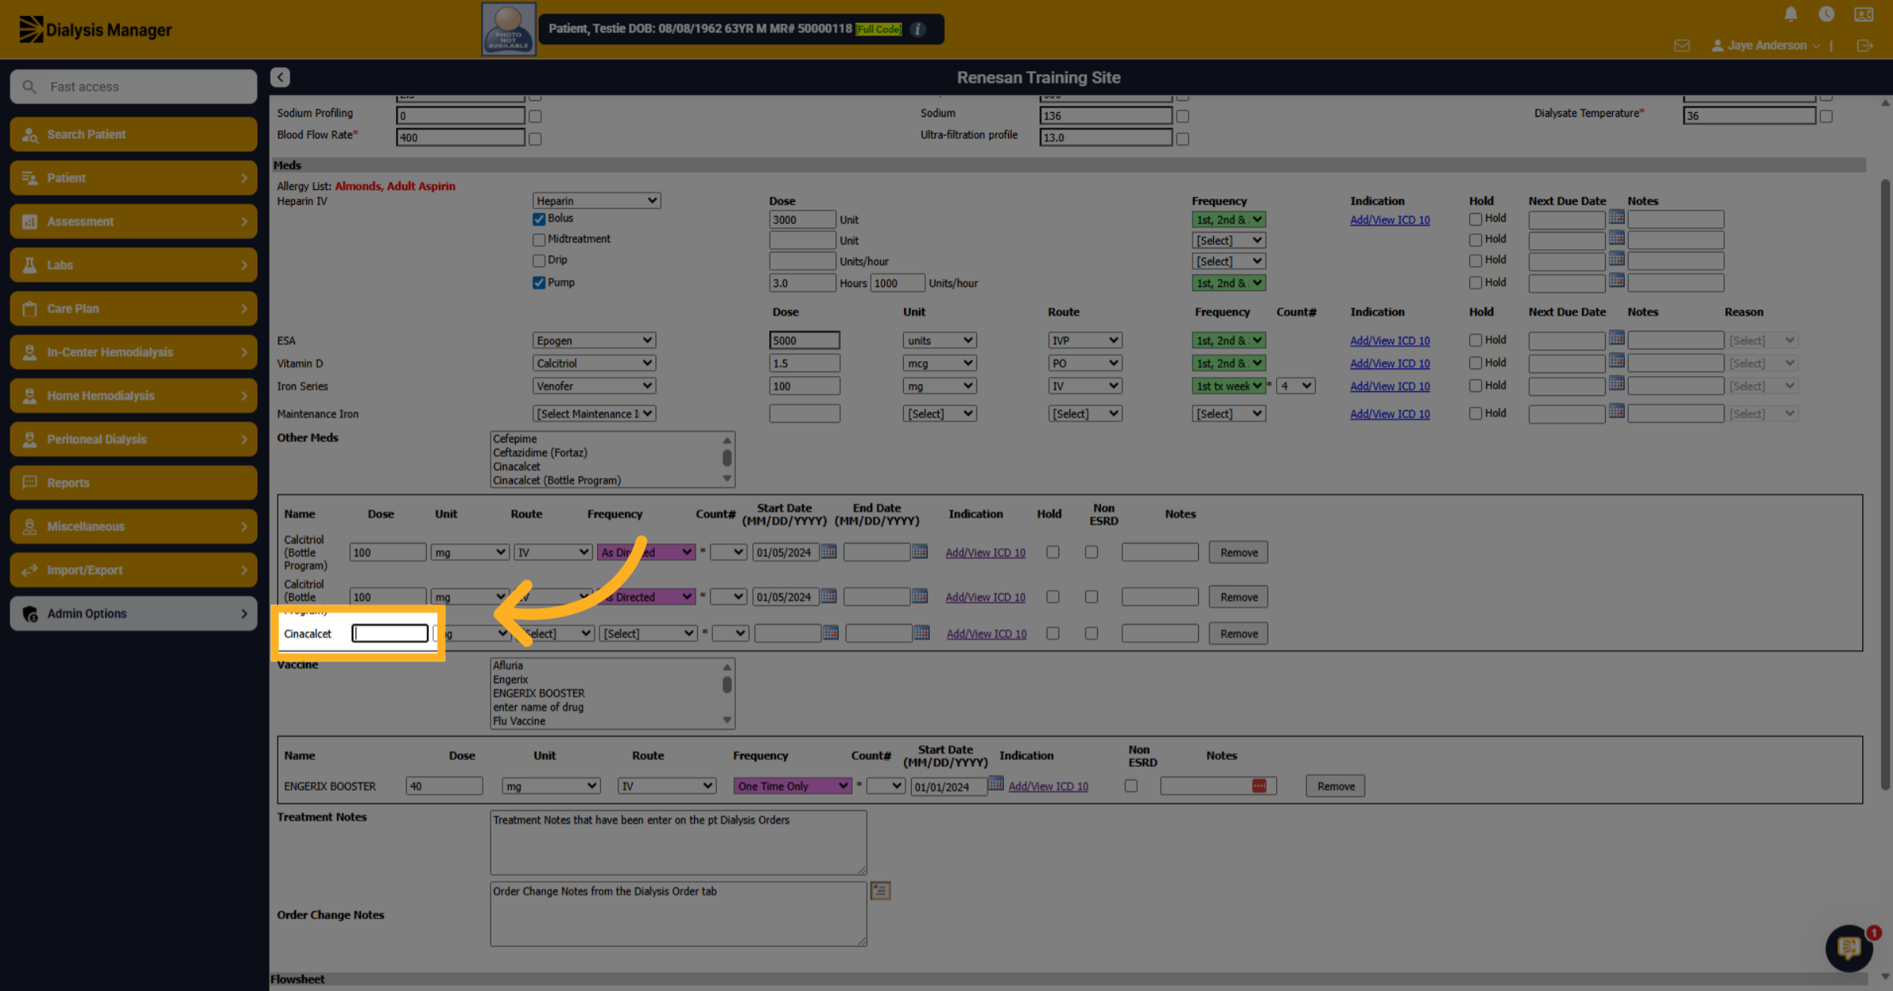Viewport: 1893px width, 991px height.
Task: Open the Select Maintenance Iron dropdown
Action: [x=594, y=414]
